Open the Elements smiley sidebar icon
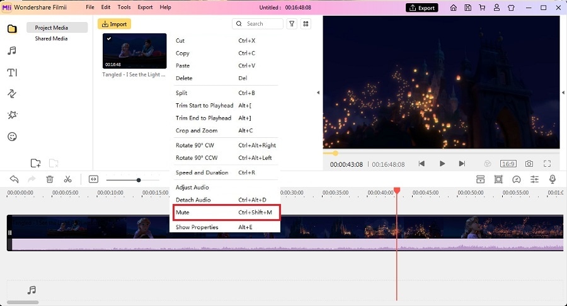567x306 pixels. tap(12, 137)
